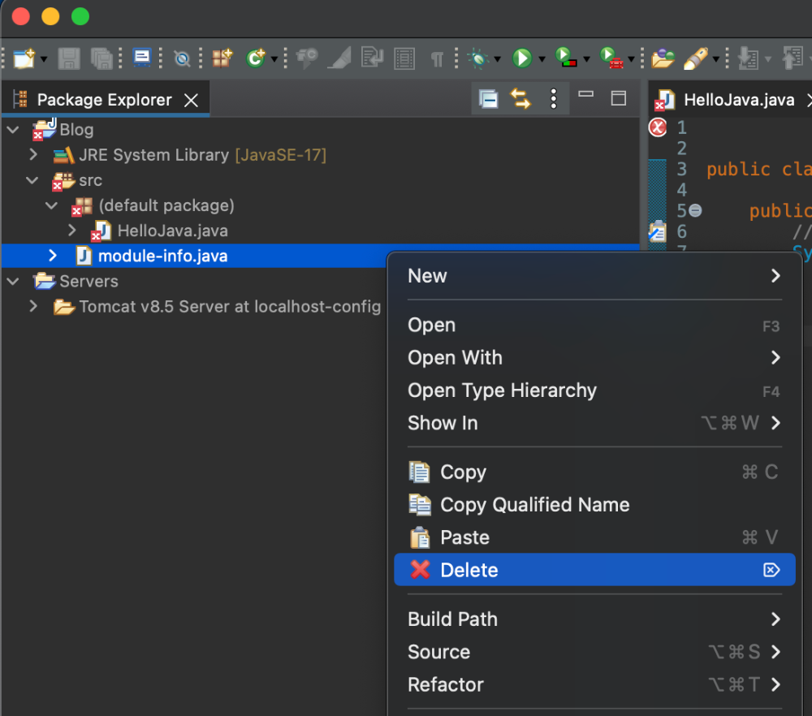This screenshot has height=716, width=812.
Task: Close the Package Explorer view tab
Action: point(192,100)
